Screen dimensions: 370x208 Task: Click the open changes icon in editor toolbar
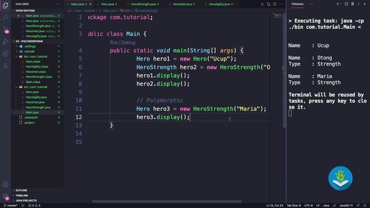coord(268,4)
